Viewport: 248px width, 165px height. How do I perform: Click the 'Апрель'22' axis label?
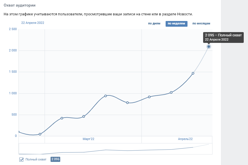pos(185,139)
